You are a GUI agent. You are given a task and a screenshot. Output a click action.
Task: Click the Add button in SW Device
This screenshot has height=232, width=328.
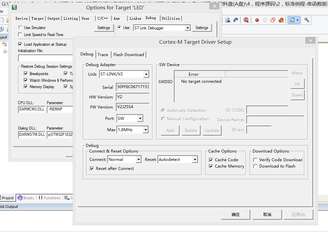(170, 130)
